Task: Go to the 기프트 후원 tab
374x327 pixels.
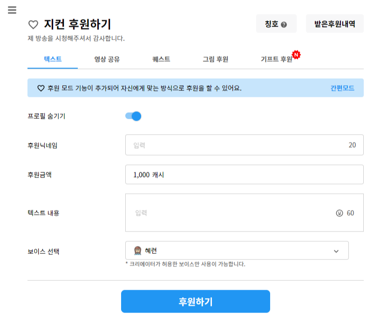Action: pos(277,59)
